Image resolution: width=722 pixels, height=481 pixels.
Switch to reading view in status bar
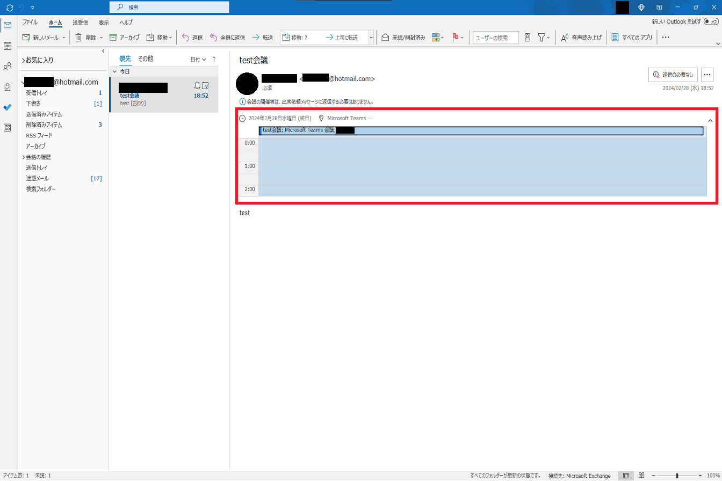click(641, 476)
